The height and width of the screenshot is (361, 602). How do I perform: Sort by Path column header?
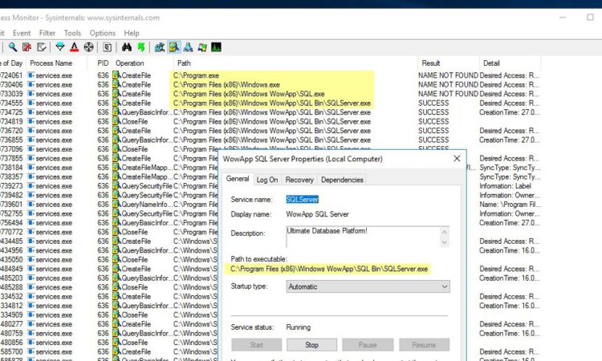pos(295,63)
